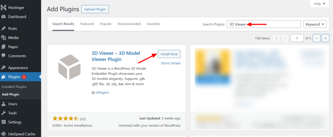333x137 pixels.
Task: Click the Media library icon
Action: point(3,38)
